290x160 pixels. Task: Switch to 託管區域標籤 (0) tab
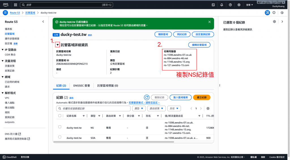tap(108, 86)
